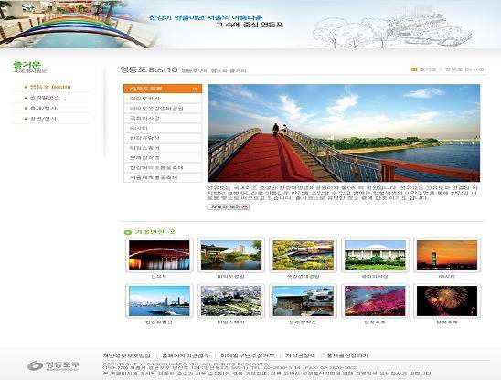Click the home icon in breadcrumb
This screenshot has height=380, width=501.
(414, 69)
